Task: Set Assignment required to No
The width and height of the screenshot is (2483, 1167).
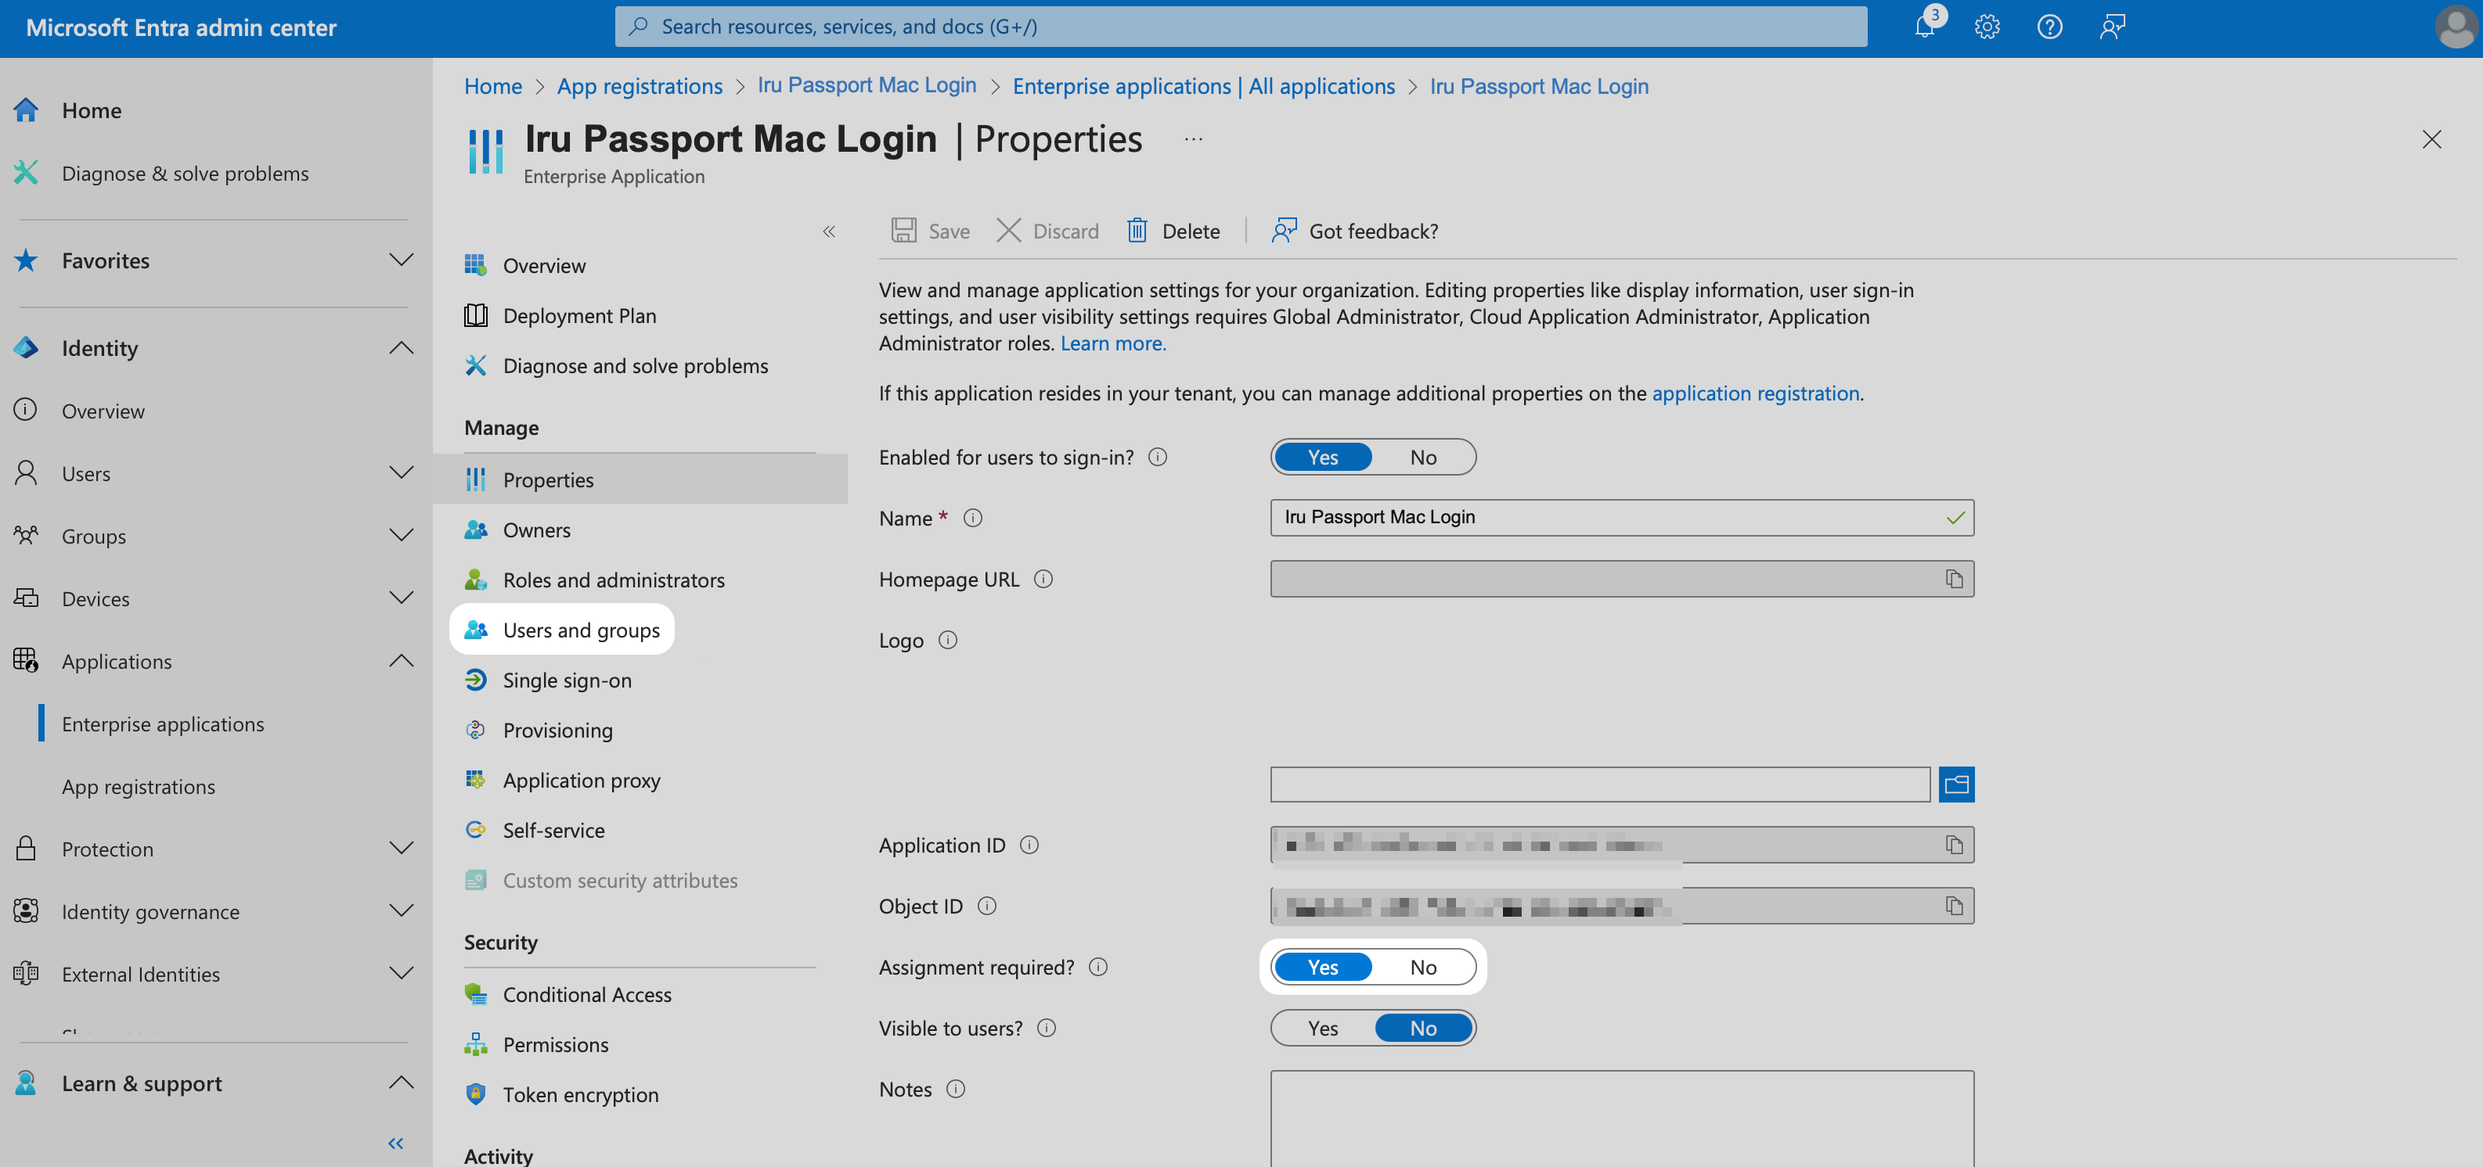Action: (1422, 967)
